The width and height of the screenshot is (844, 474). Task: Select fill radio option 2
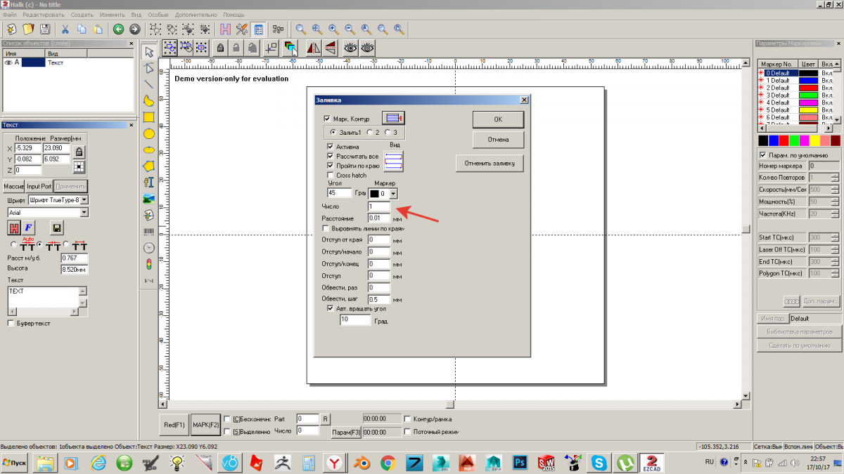pos(370,132)
